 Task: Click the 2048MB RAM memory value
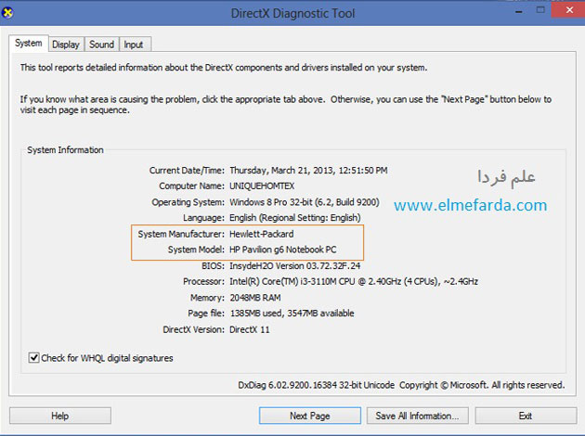(257, 297)
